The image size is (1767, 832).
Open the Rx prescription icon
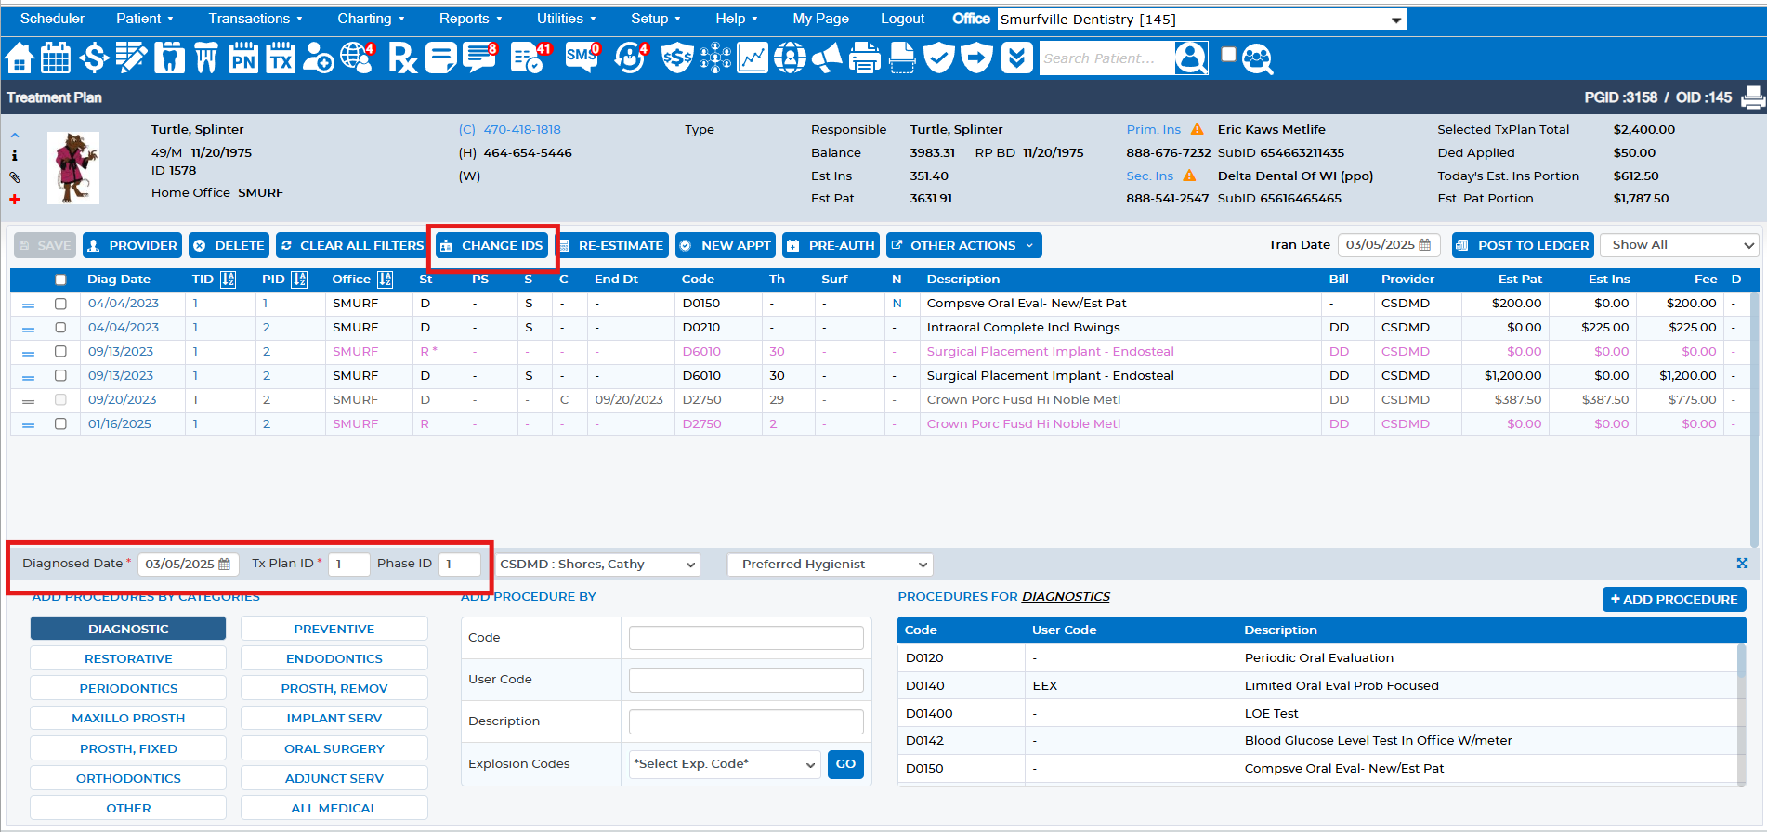(402, 58)
